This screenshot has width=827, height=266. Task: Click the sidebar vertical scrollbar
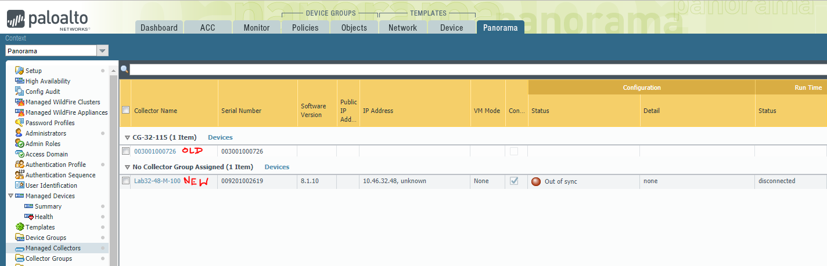point(113,165)
